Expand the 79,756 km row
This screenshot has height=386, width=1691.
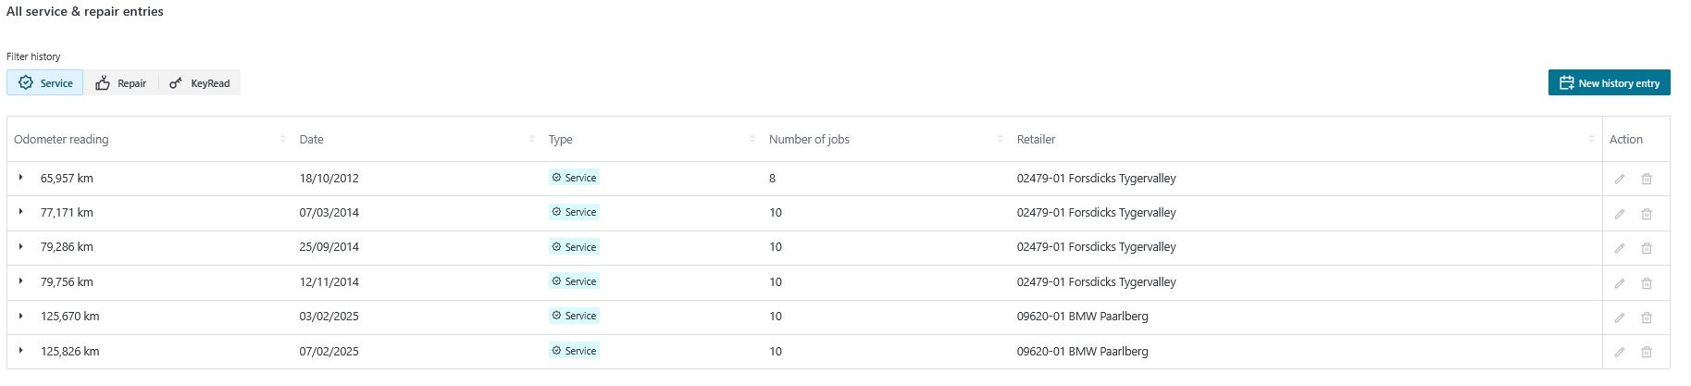20,280
